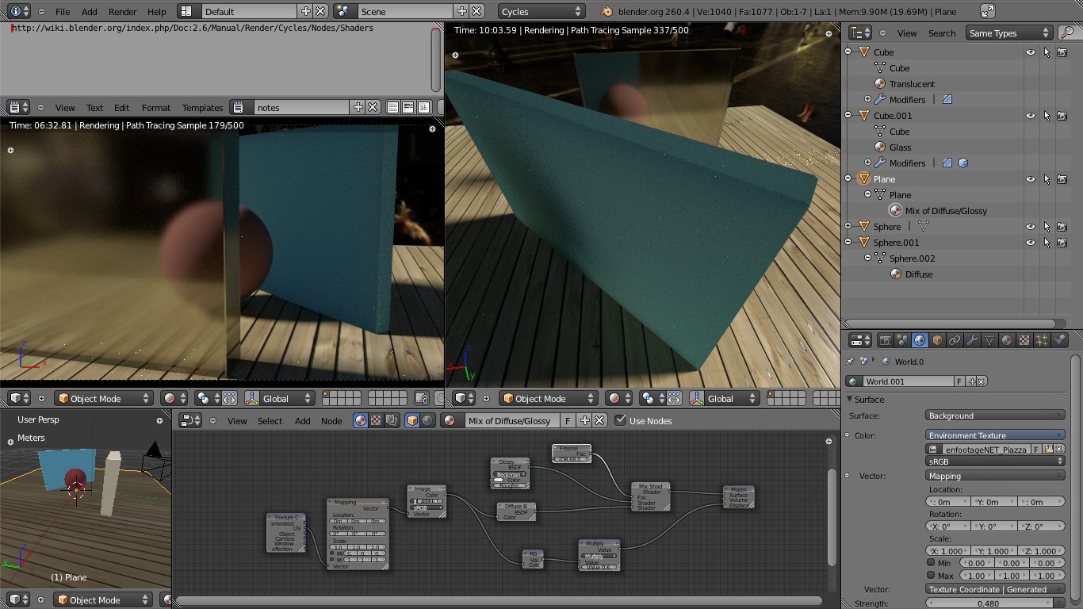The height and width of the screenshot is (609, 1083).
Task: Create a new text block beside notes
Action: coord(358,108)
